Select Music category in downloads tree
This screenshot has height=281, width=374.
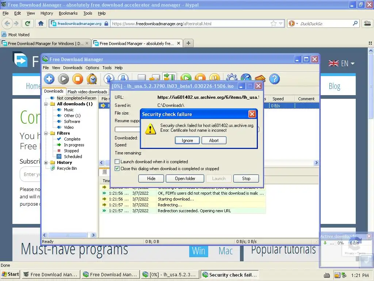(x=69, y=110)
